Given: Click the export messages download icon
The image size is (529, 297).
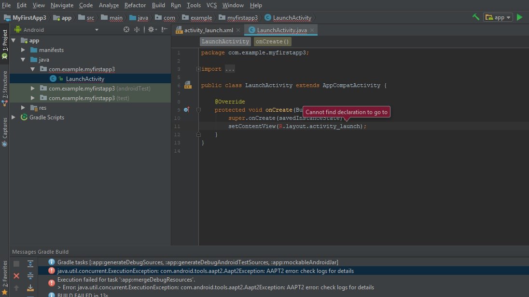Looking at the screenshot, I should [x=30, y=288].
